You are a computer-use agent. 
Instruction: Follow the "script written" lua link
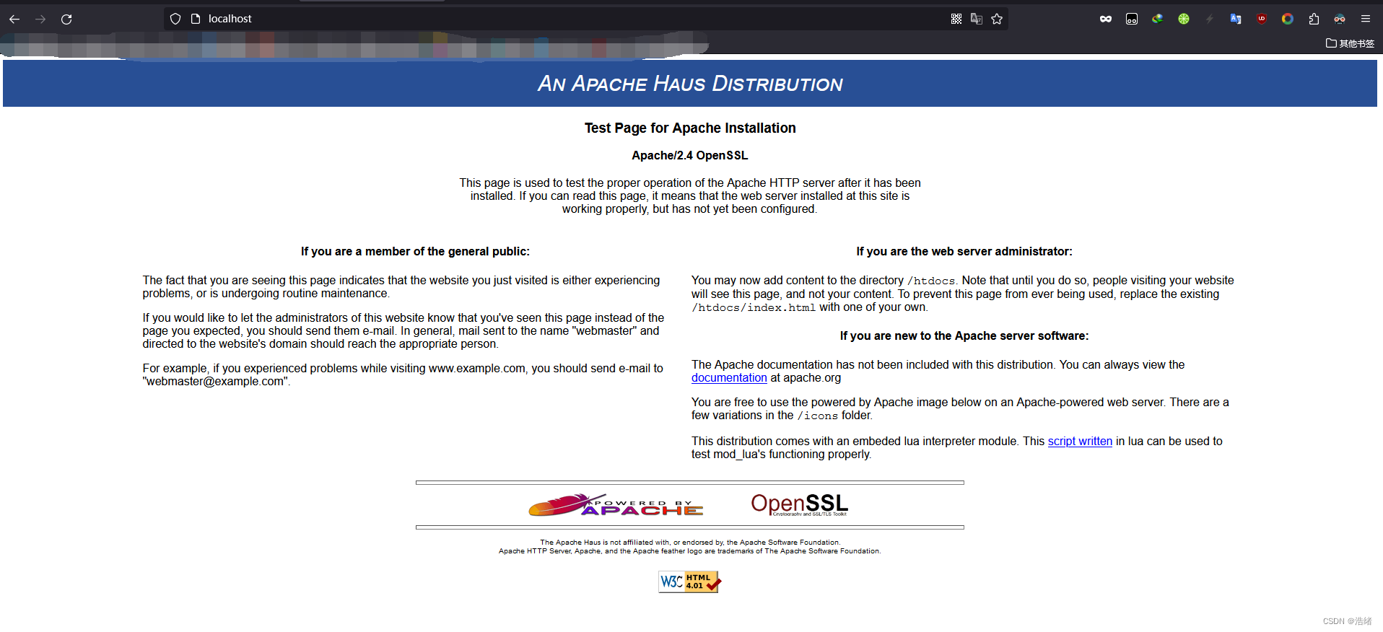1080,442
